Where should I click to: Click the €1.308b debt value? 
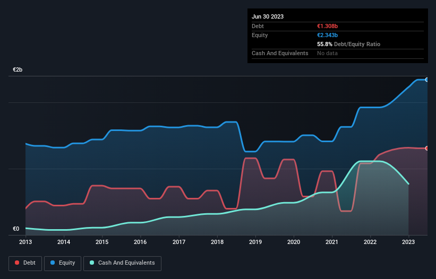tap(327, 26)
